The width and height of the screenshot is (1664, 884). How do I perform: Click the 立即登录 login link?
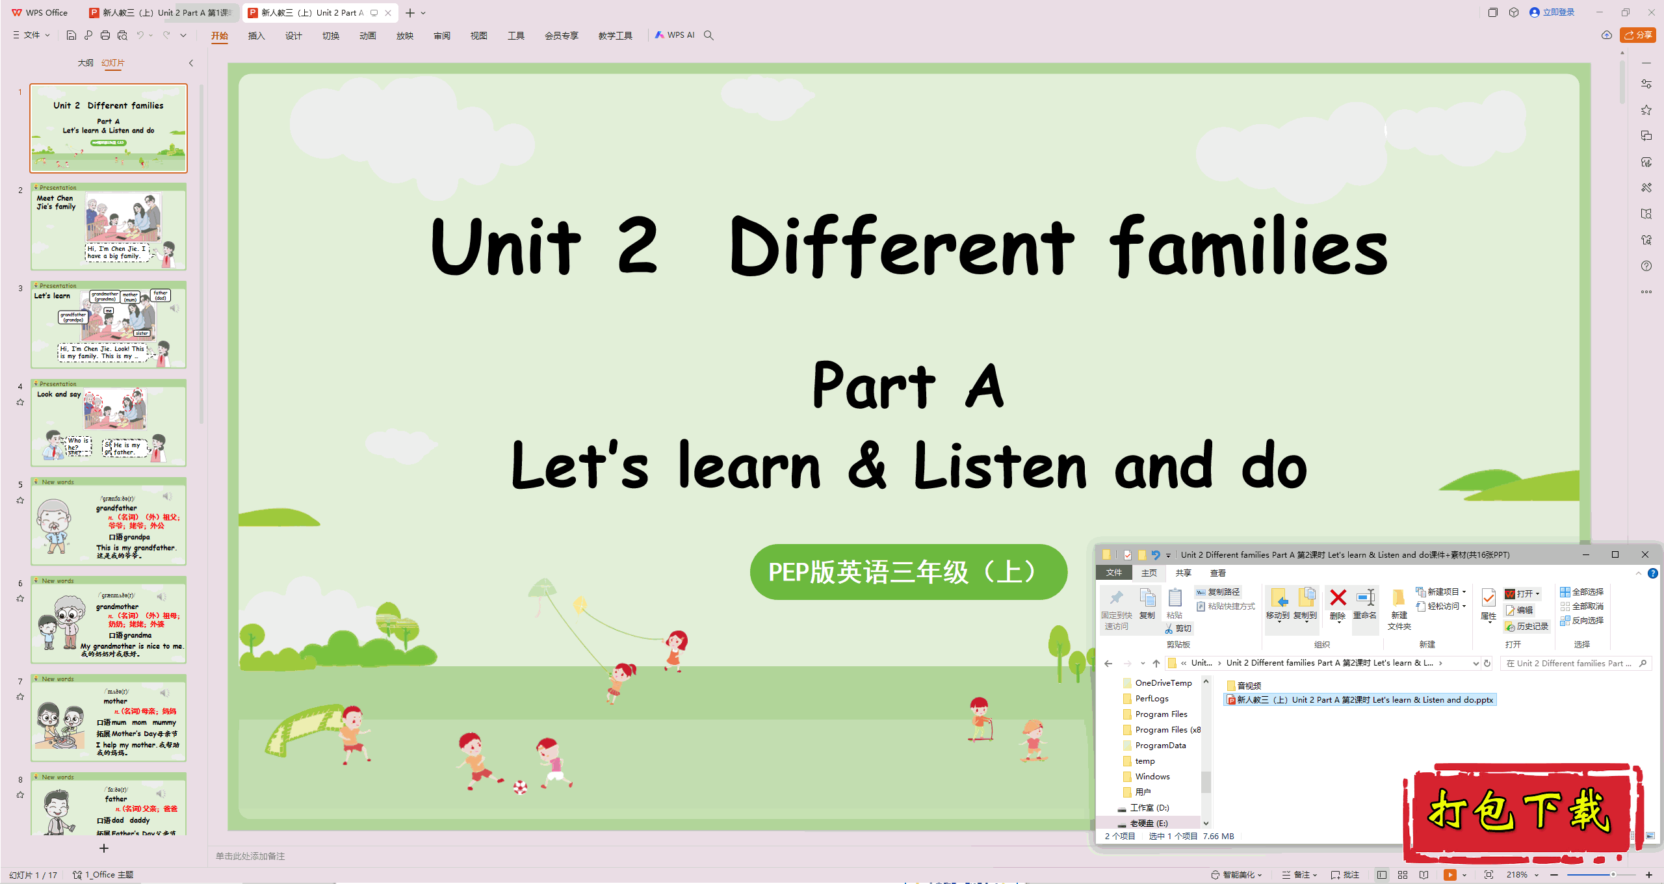pyautogui.click(x=1552, y=12)
